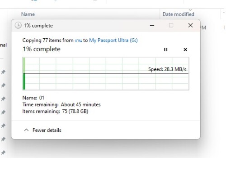Screen dimensions: 226x171
Task: Click the topmost pin icon in the sidebar
Action: pyautogui.click(x=3, y=72)
